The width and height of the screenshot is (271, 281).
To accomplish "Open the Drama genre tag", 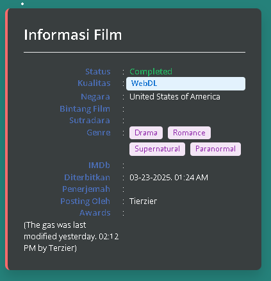I will coord(146,133).
